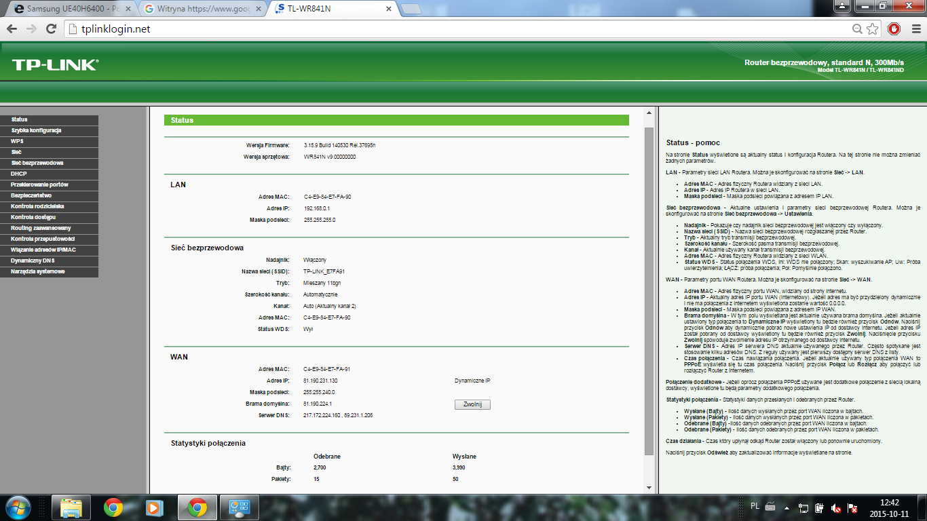Open the Windows Start menu orb
The height and width of the screenshot is (521, 927).
[x=18, y=507]
